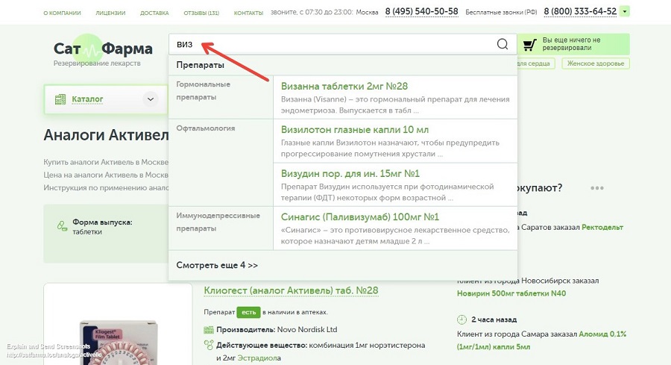Open Отзывы (131) menu item
Image resolution: width=671 pixels, height=365 pixels.
click(x=201, y=13)
